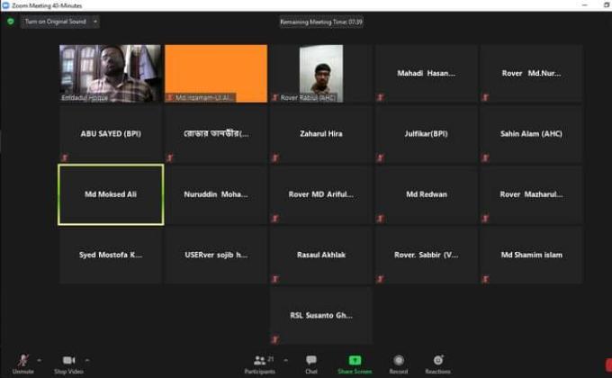Select the Rover Mazharul tile

click(x=531, y=194)
